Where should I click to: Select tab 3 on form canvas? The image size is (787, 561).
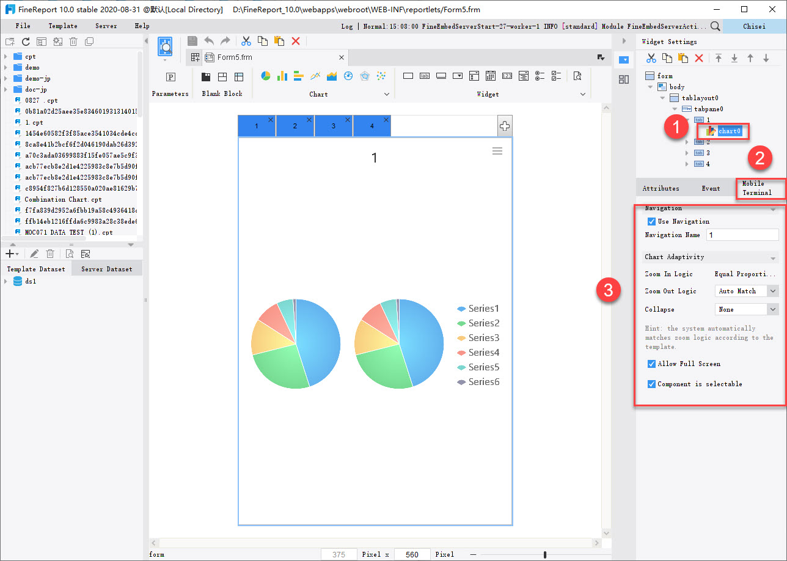pyautogui.click(x=334, y=126)
